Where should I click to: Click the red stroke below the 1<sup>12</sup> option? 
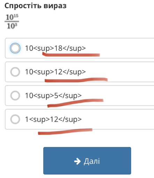(65, 131)
